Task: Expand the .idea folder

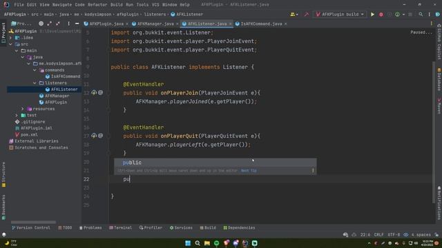Action: click(x=11, y=38)
